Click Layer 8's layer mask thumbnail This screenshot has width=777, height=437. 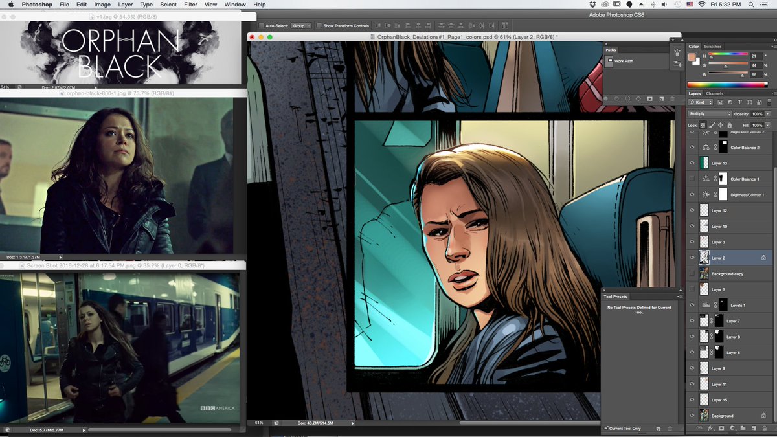(x=719, y=337)
